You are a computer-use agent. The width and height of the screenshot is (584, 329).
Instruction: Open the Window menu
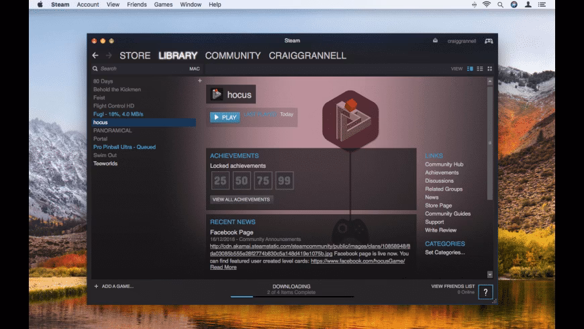pyautogui.click(x=191, y=5)
